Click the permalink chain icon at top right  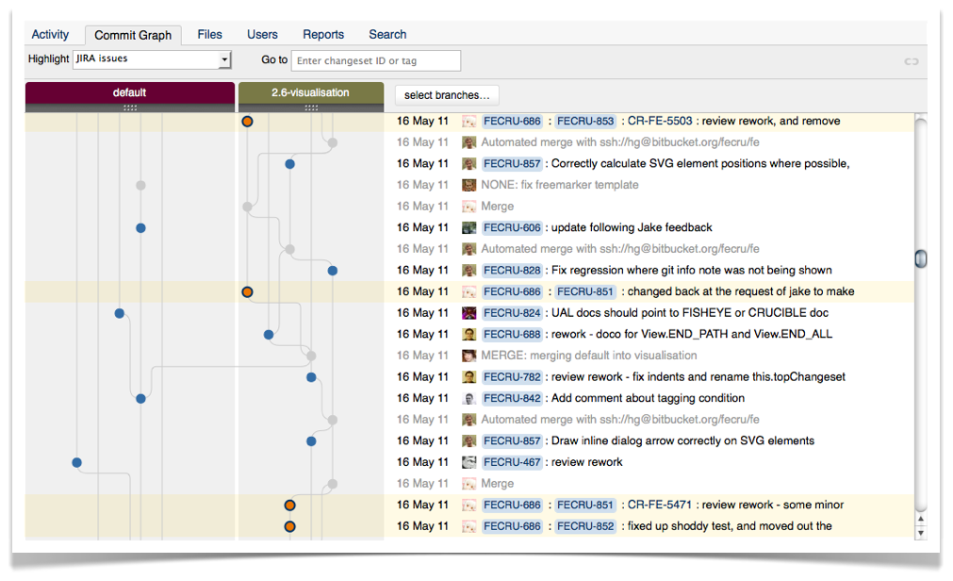pos(911,61)
